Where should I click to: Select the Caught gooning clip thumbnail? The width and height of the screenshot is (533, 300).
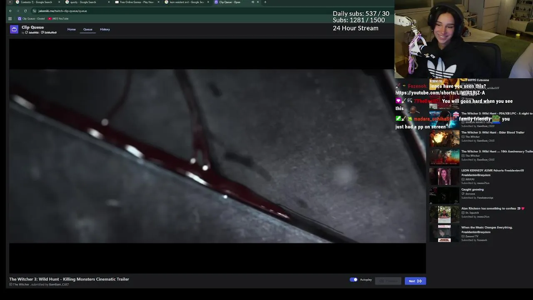click(x=444, y=195)
